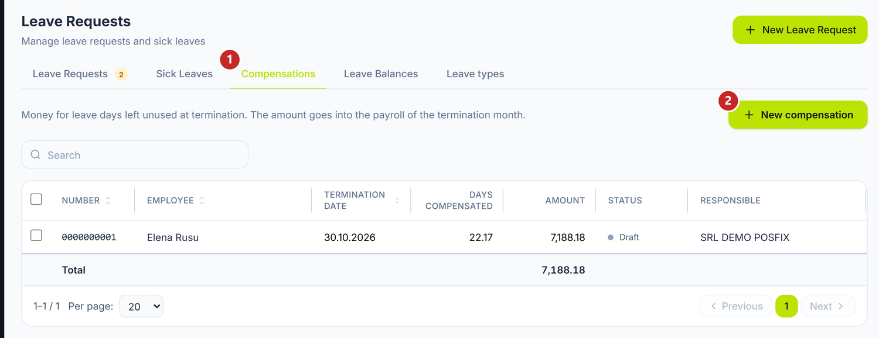The image size is (879, 338).
Task: Open the Per page dropdown showing 20
Action: 141,306
